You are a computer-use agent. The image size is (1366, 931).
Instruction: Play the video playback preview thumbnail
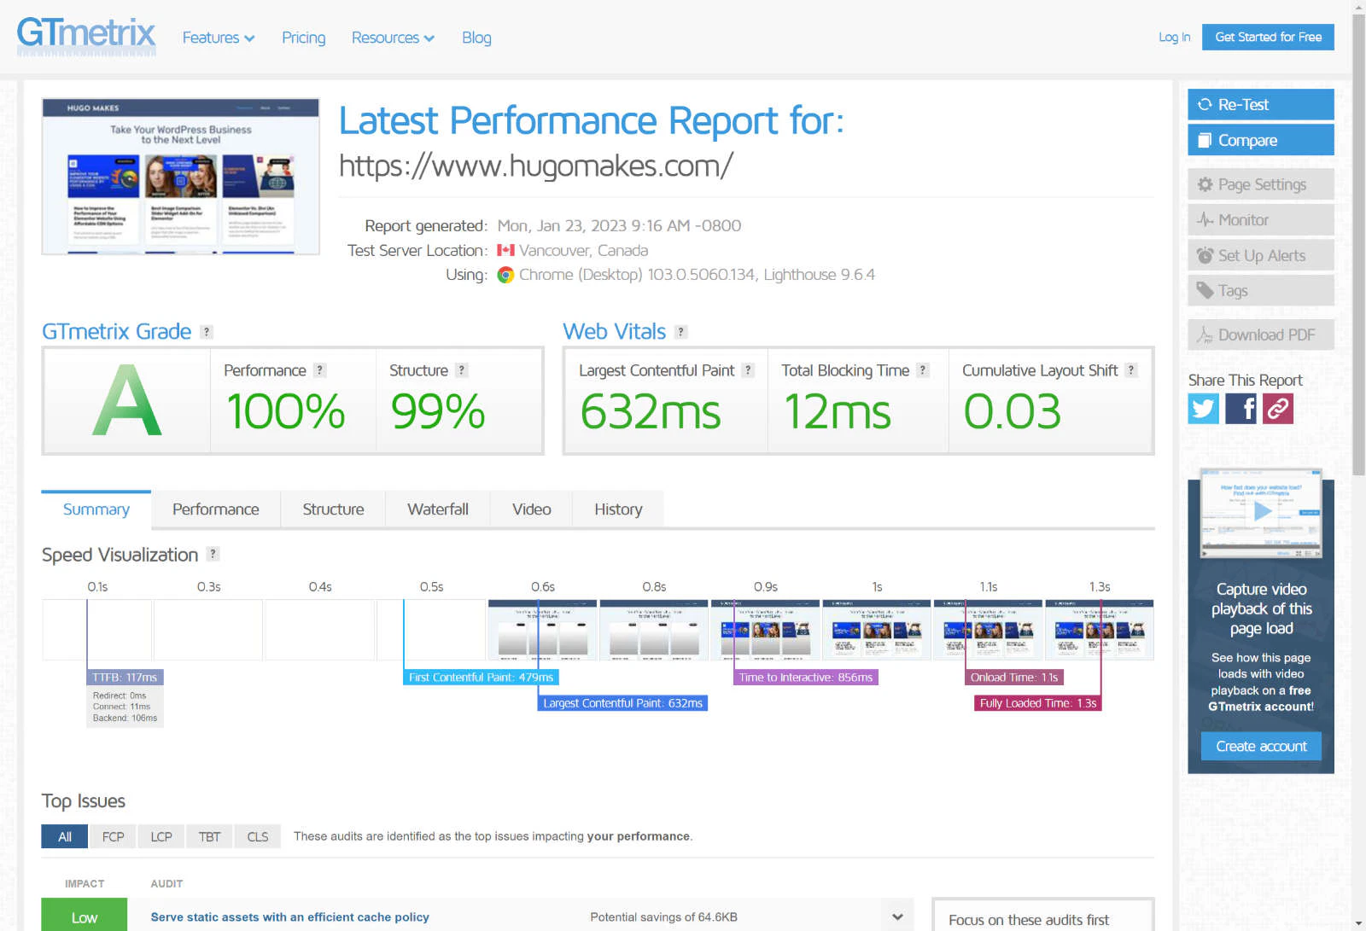[1261, 512]
